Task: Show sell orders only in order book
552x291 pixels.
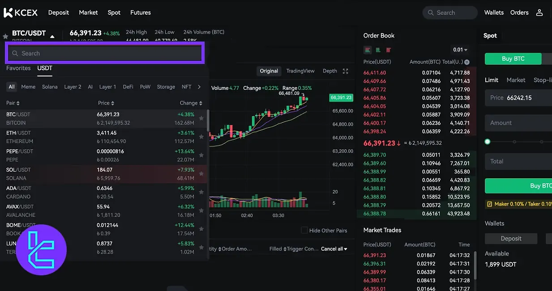Action: tap(388, 50)
